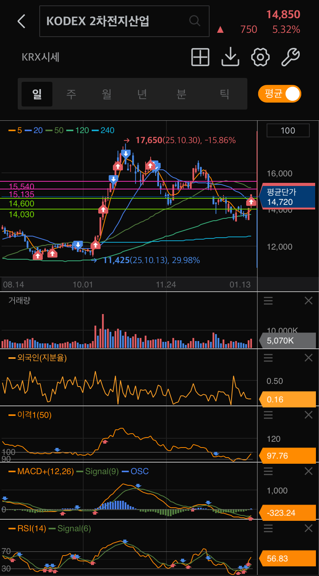The image size is (319, 576).
Task: Tap the 10.01 date axis label
Action: (83, 285)
